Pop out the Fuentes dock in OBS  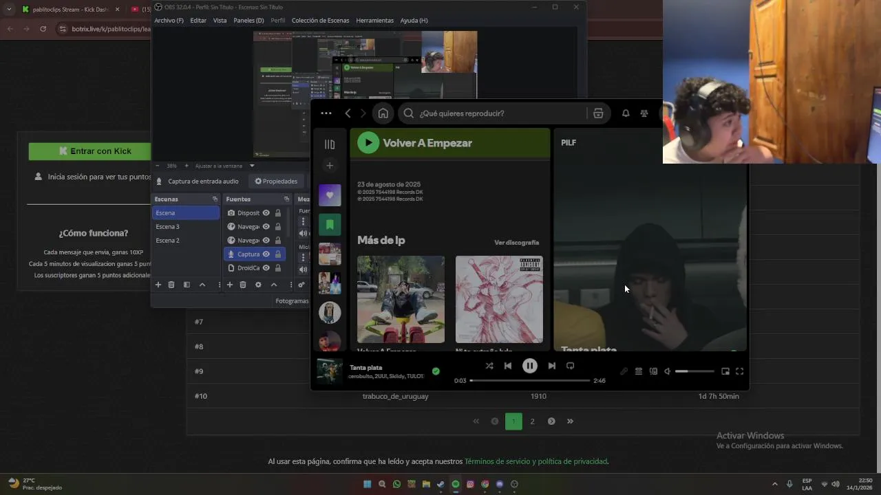pyautogui.click(x=286, y=199)
